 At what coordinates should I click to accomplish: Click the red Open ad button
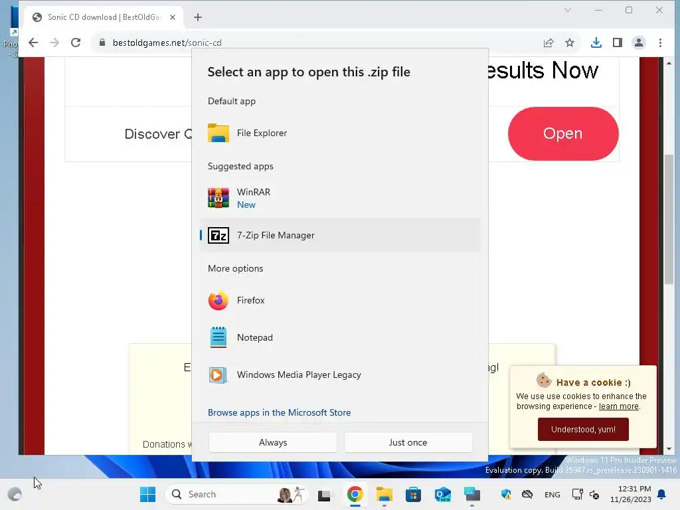(x=563, y=133)
